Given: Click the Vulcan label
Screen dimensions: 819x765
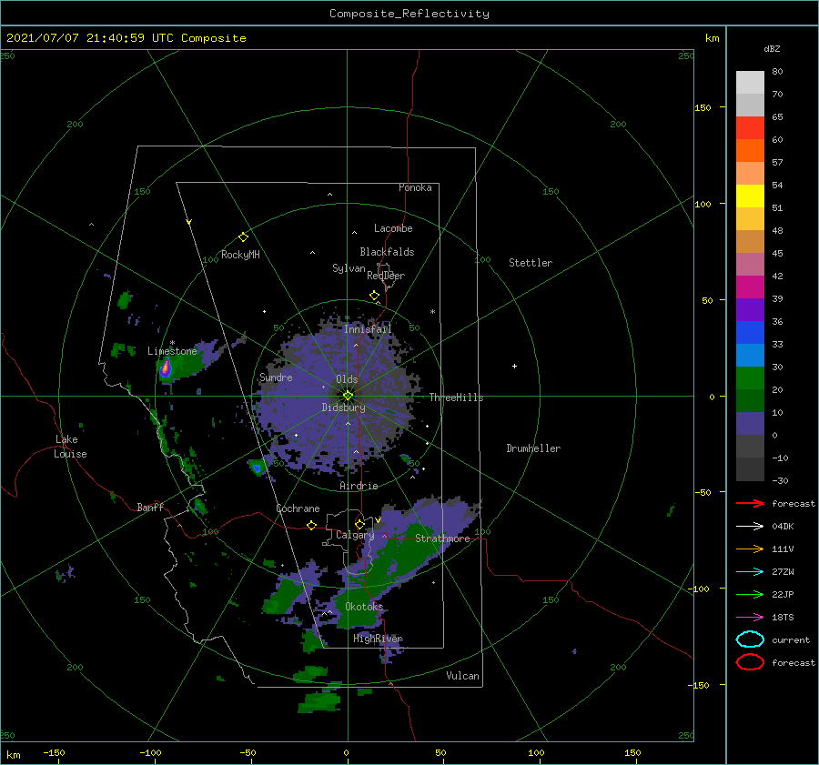Looking at the screenshot, I should (x=462, y=676).
